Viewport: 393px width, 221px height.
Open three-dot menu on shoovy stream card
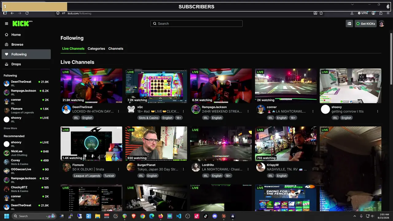[x=378, y=111]
